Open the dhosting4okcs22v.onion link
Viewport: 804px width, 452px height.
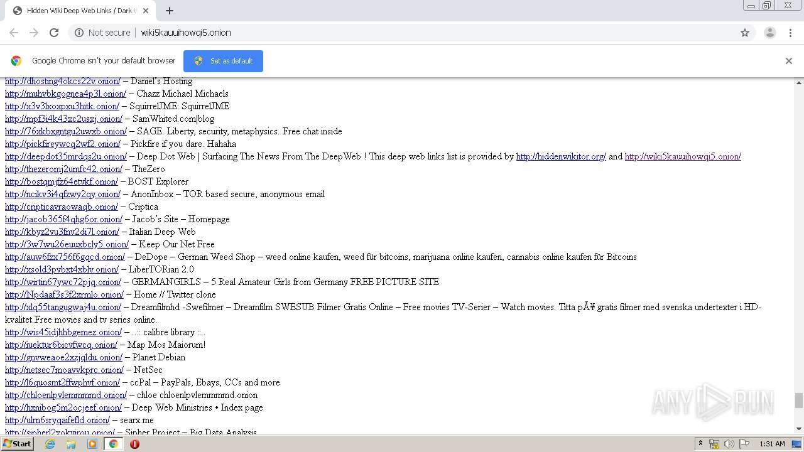click(63, 81)
